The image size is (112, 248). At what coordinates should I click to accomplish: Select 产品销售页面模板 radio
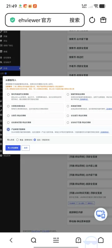click(8, 129)
